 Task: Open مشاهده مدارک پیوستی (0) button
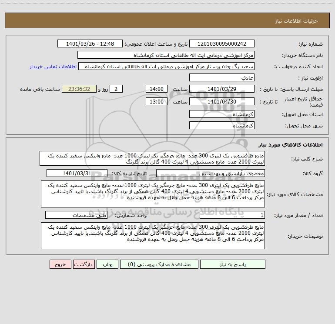coord(159,264)
